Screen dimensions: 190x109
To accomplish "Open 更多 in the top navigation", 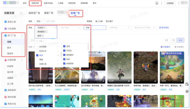I will tap(94, 3).
